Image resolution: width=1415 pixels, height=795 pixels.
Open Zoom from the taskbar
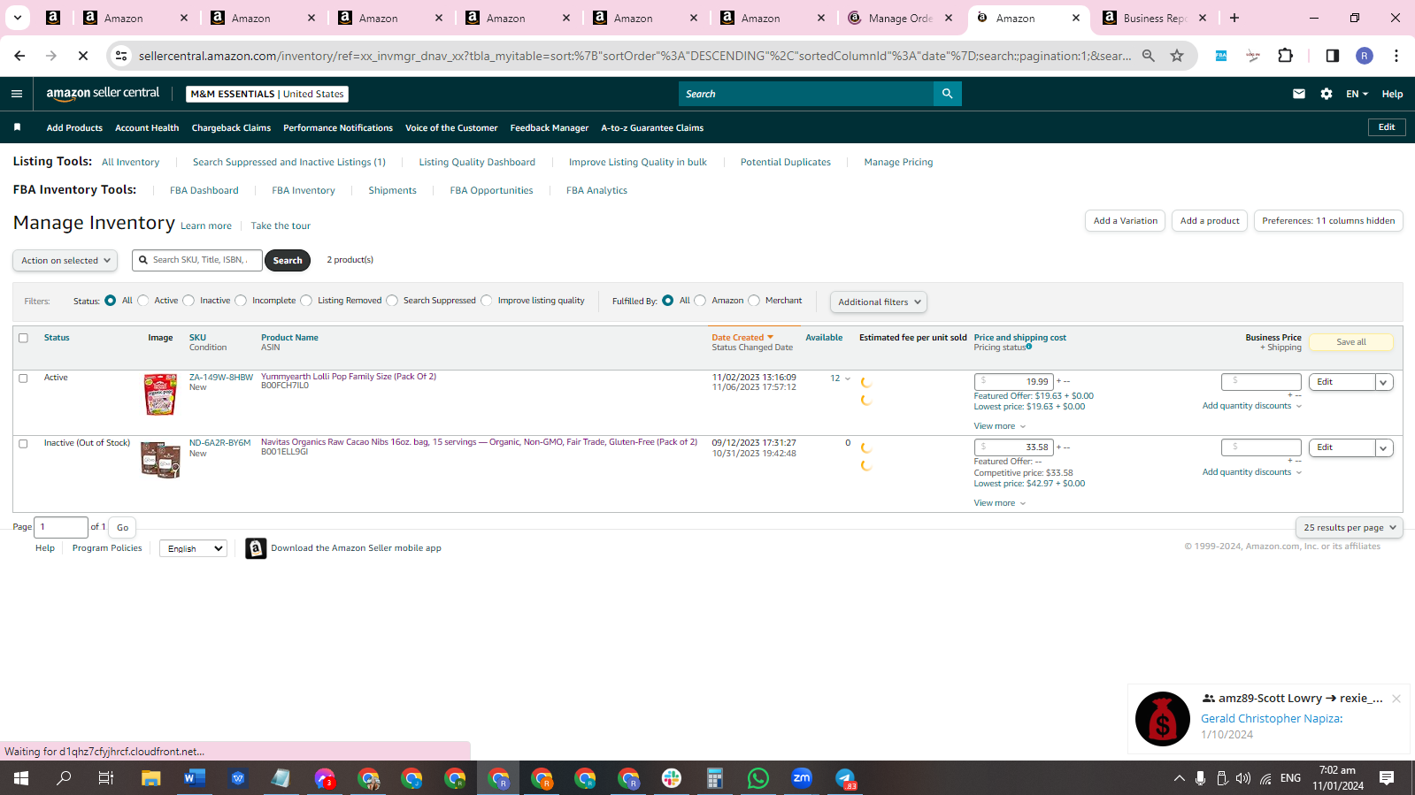coord(802,778)
